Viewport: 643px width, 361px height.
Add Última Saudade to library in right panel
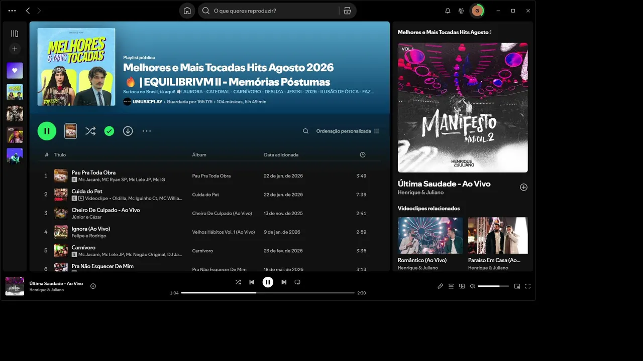[523, 187]
